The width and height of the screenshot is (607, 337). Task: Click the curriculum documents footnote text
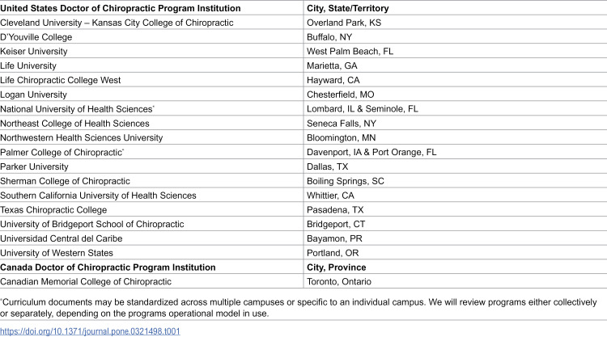coord(299,308)
